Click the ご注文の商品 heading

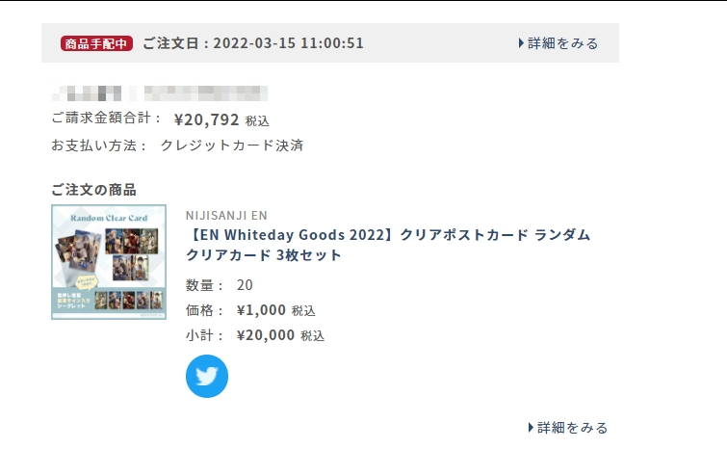click(x=93, y=189)
